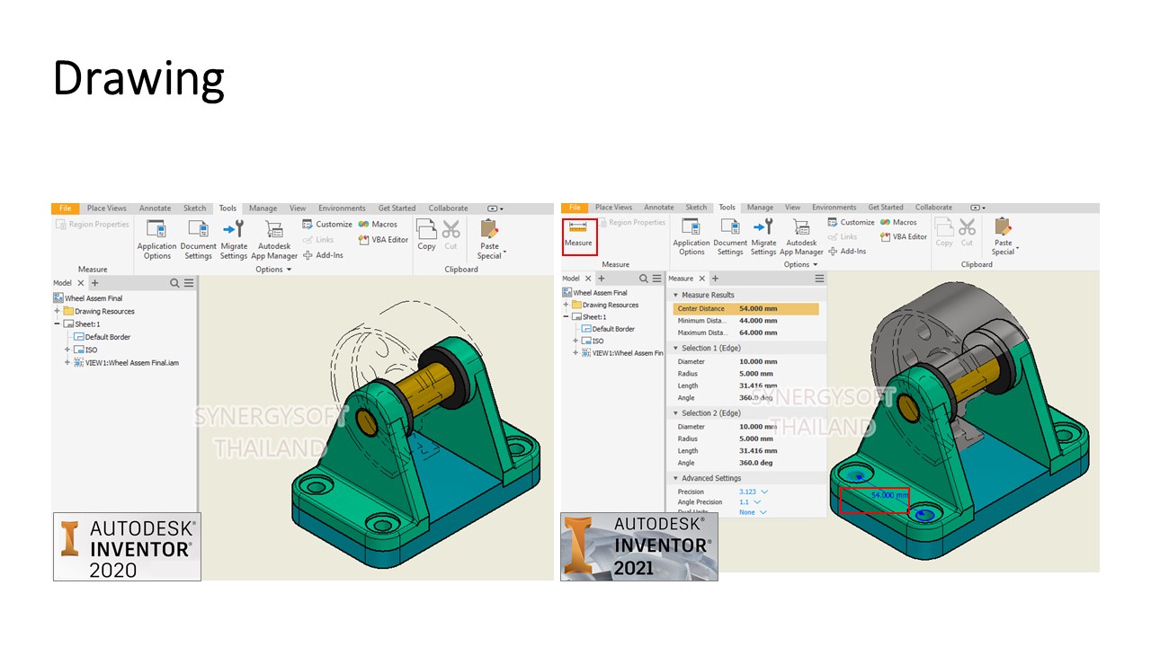Screen dimensions: 1151x647
Task: Expand Paste Special dropdown in Inventor 2020
Action: click(x=505, y=253)
